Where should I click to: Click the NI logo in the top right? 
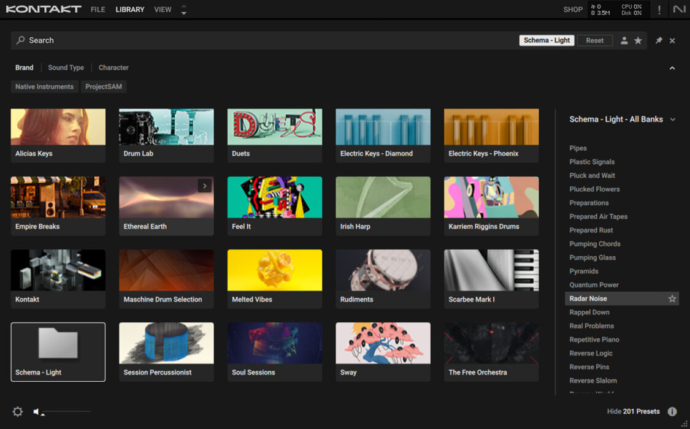point(680,9)
